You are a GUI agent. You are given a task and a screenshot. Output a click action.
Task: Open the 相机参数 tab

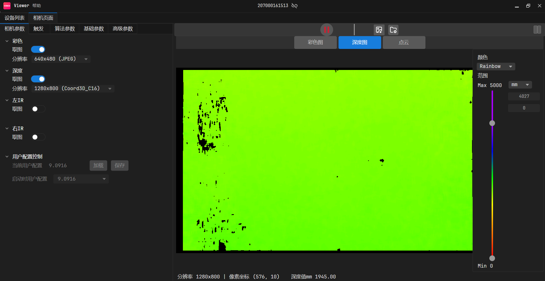point(14,29)
